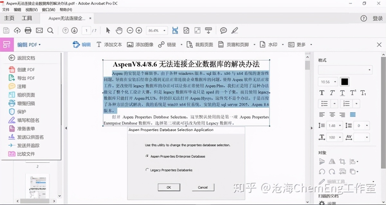The width and height of the screenshot is (386, 205).
Task: Select 比较文件 compare files
Action: click(22, 154)
